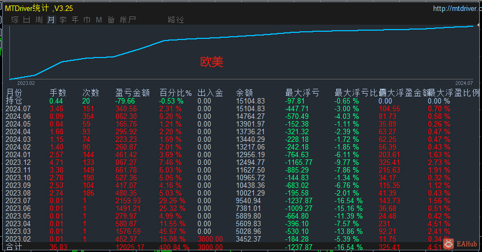Click the 14764.27 balance value
The image size is (482, 252).
click(250, 116)
